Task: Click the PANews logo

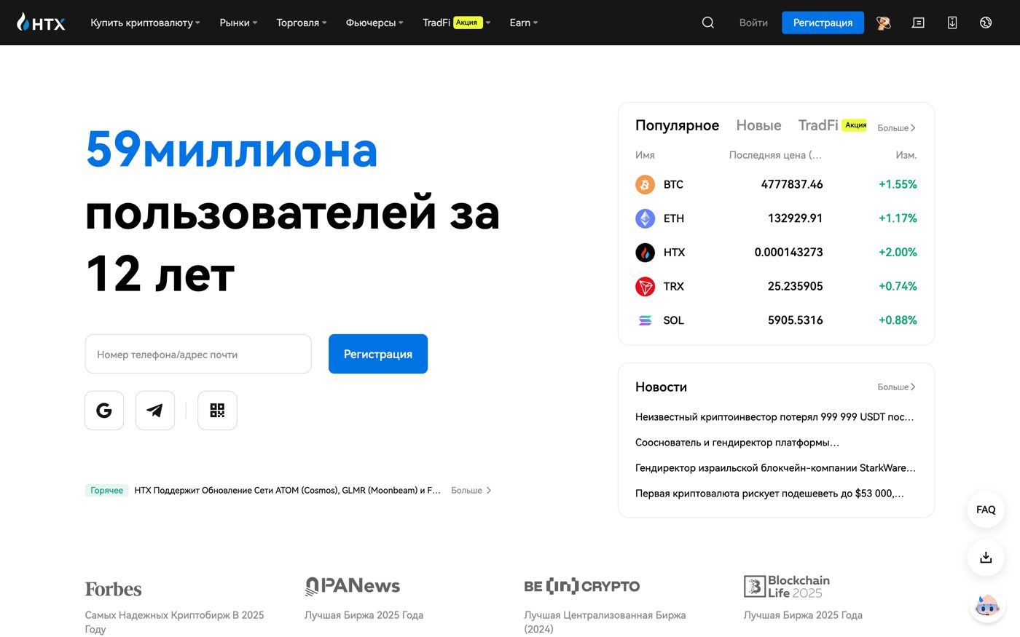Action: (353, 586)
